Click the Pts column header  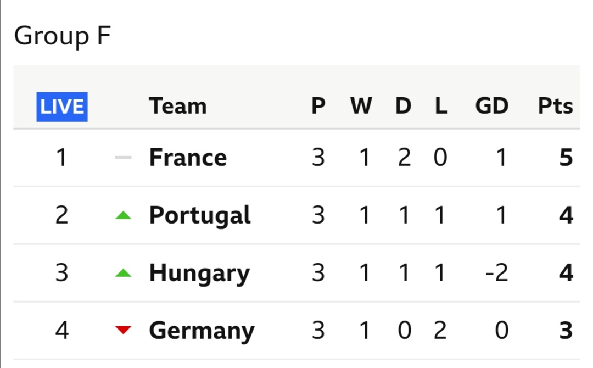click(555, 106)
